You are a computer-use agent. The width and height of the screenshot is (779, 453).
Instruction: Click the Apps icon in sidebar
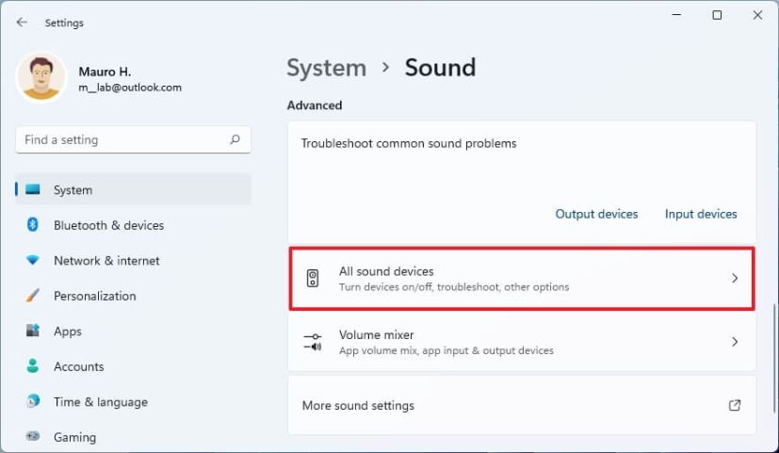click(x=33, y=332)
